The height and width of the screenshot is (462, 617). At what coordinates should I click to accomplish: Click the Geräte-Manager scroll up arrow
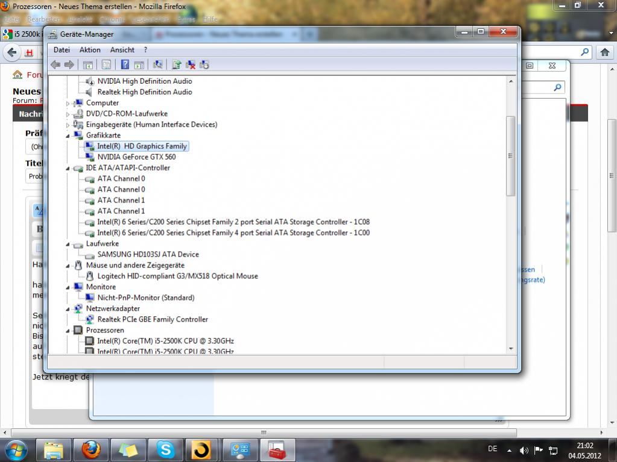click(x=510, y=81)
